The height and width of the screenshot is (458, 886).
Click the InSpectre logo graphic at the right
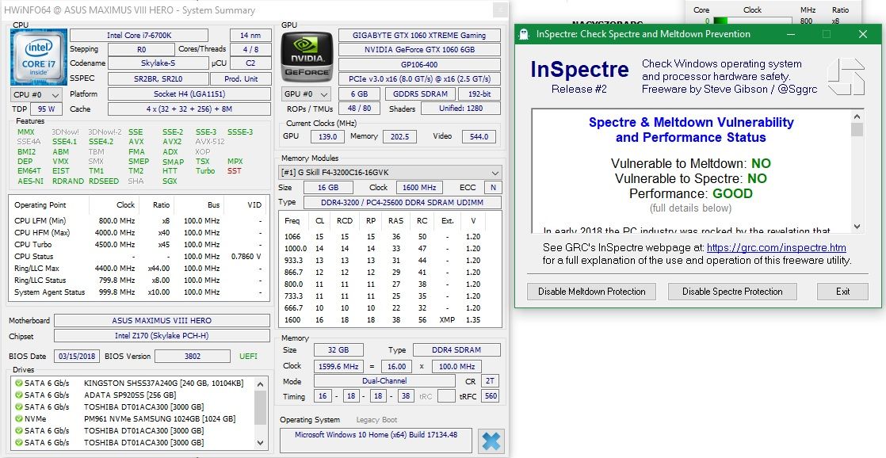[846, 78]
